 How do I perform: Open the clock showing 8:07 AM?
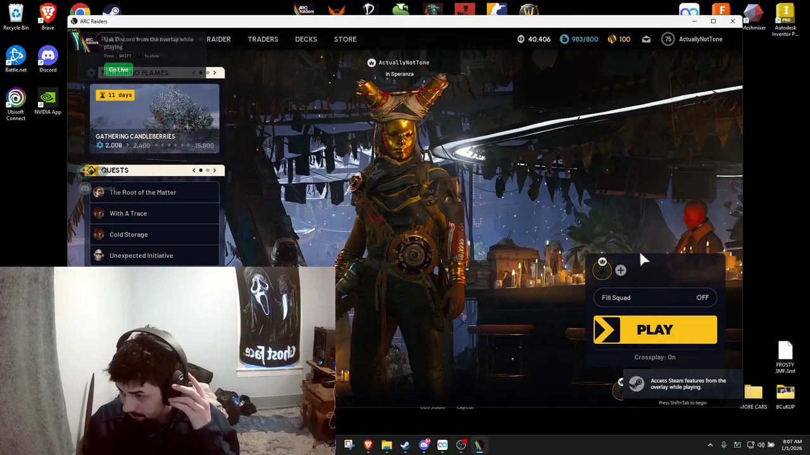(792, 445)
